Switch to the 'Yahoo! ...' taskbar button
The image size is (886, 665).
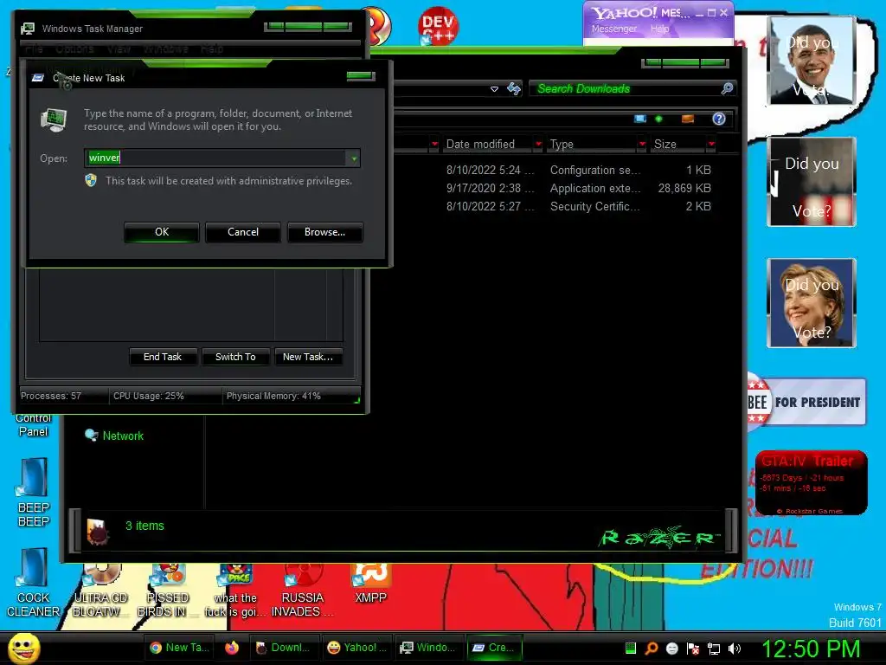(x=357, y=648)
